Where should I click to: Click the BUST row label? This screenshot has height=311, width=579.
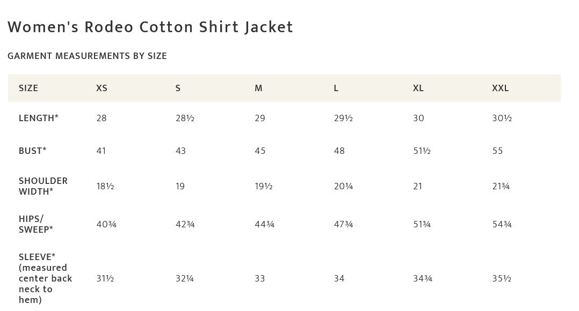[33, 151]
